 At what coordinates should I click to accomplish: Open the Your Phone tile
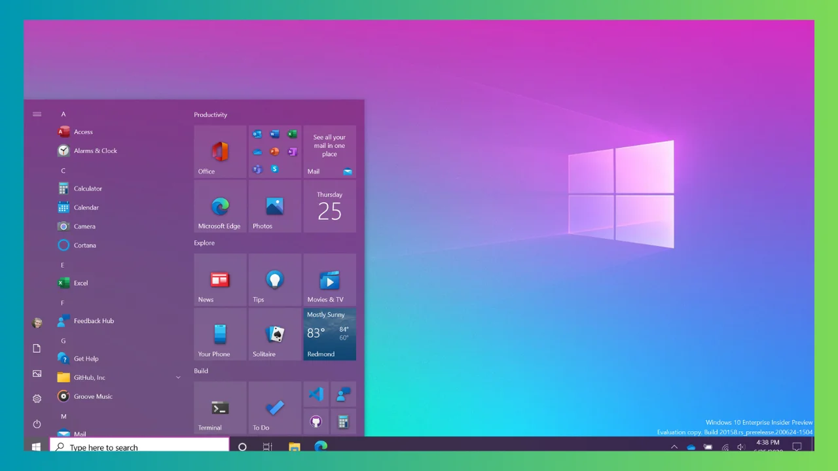(x=220, y=334)
